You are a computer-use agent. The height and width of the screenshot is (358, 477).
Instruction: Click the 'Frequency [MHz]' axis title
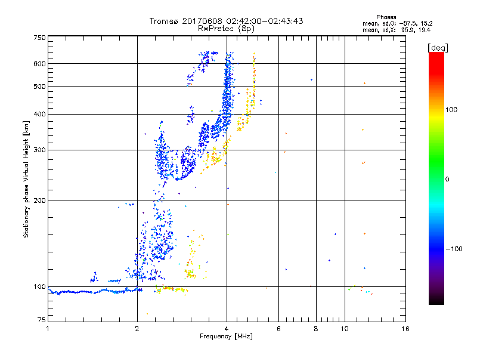[x=226, y=337]
